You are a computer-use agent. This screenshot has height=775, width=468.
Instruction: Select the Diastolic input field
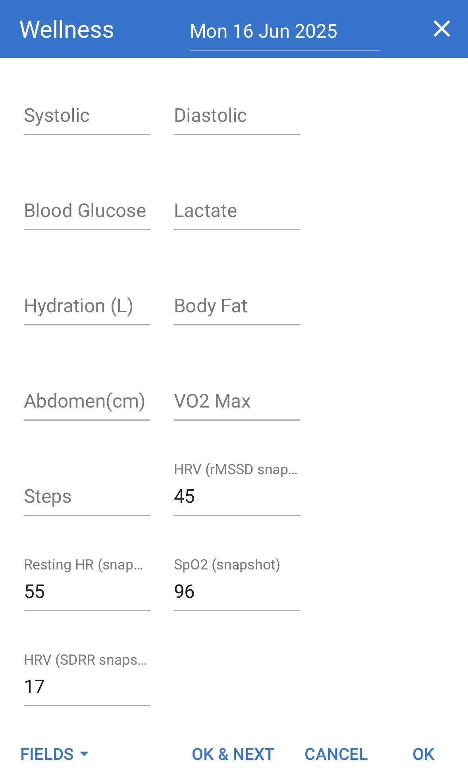pos(237,116)
